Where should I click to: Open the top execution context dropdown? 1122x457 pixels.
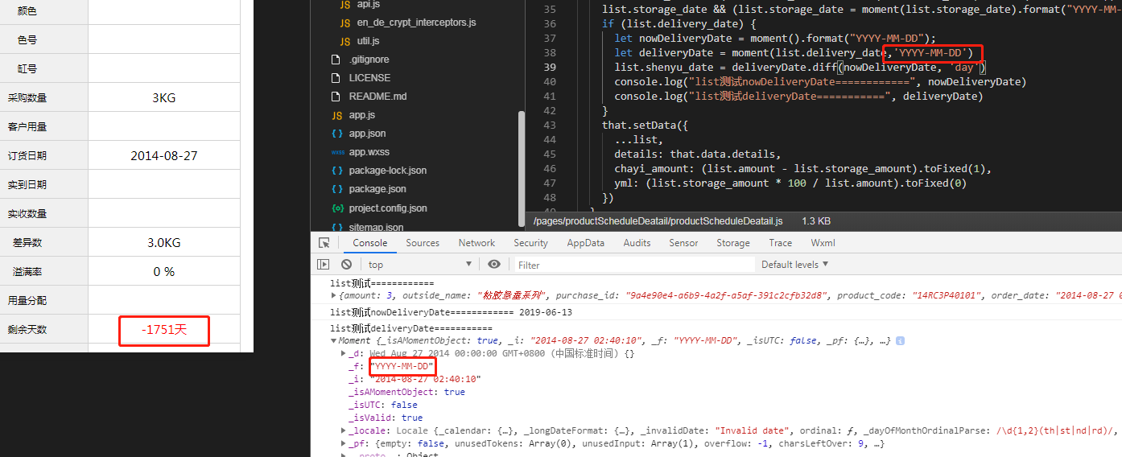pyautogui.click(x=420, y=265)
